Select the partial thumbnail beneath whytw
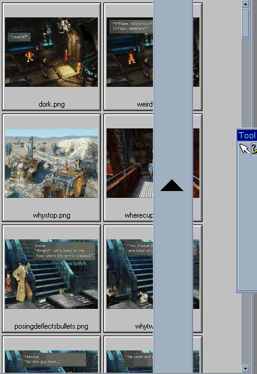 [x=129, y=362]
